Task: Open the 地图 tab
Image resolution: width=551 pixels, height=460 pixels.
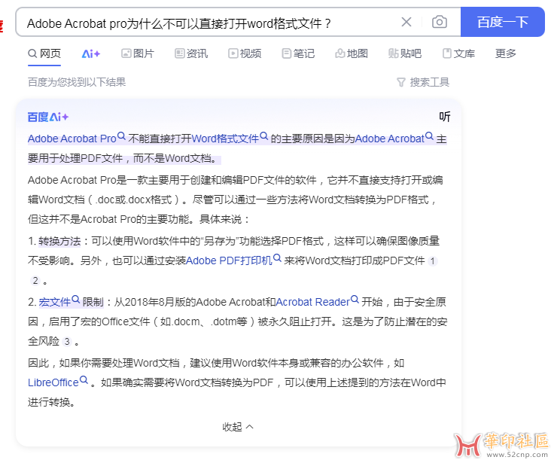Action: click(352, 53)
